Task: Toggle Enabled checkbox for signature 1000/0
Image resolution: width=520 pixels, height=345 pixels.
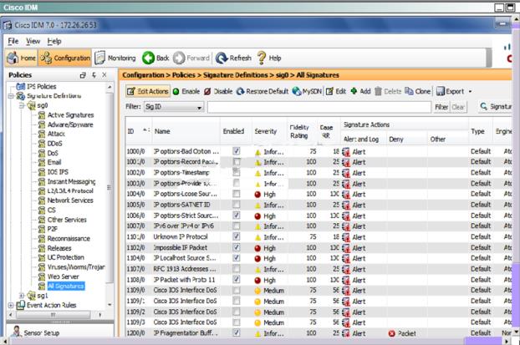Action: coord(236,151)
